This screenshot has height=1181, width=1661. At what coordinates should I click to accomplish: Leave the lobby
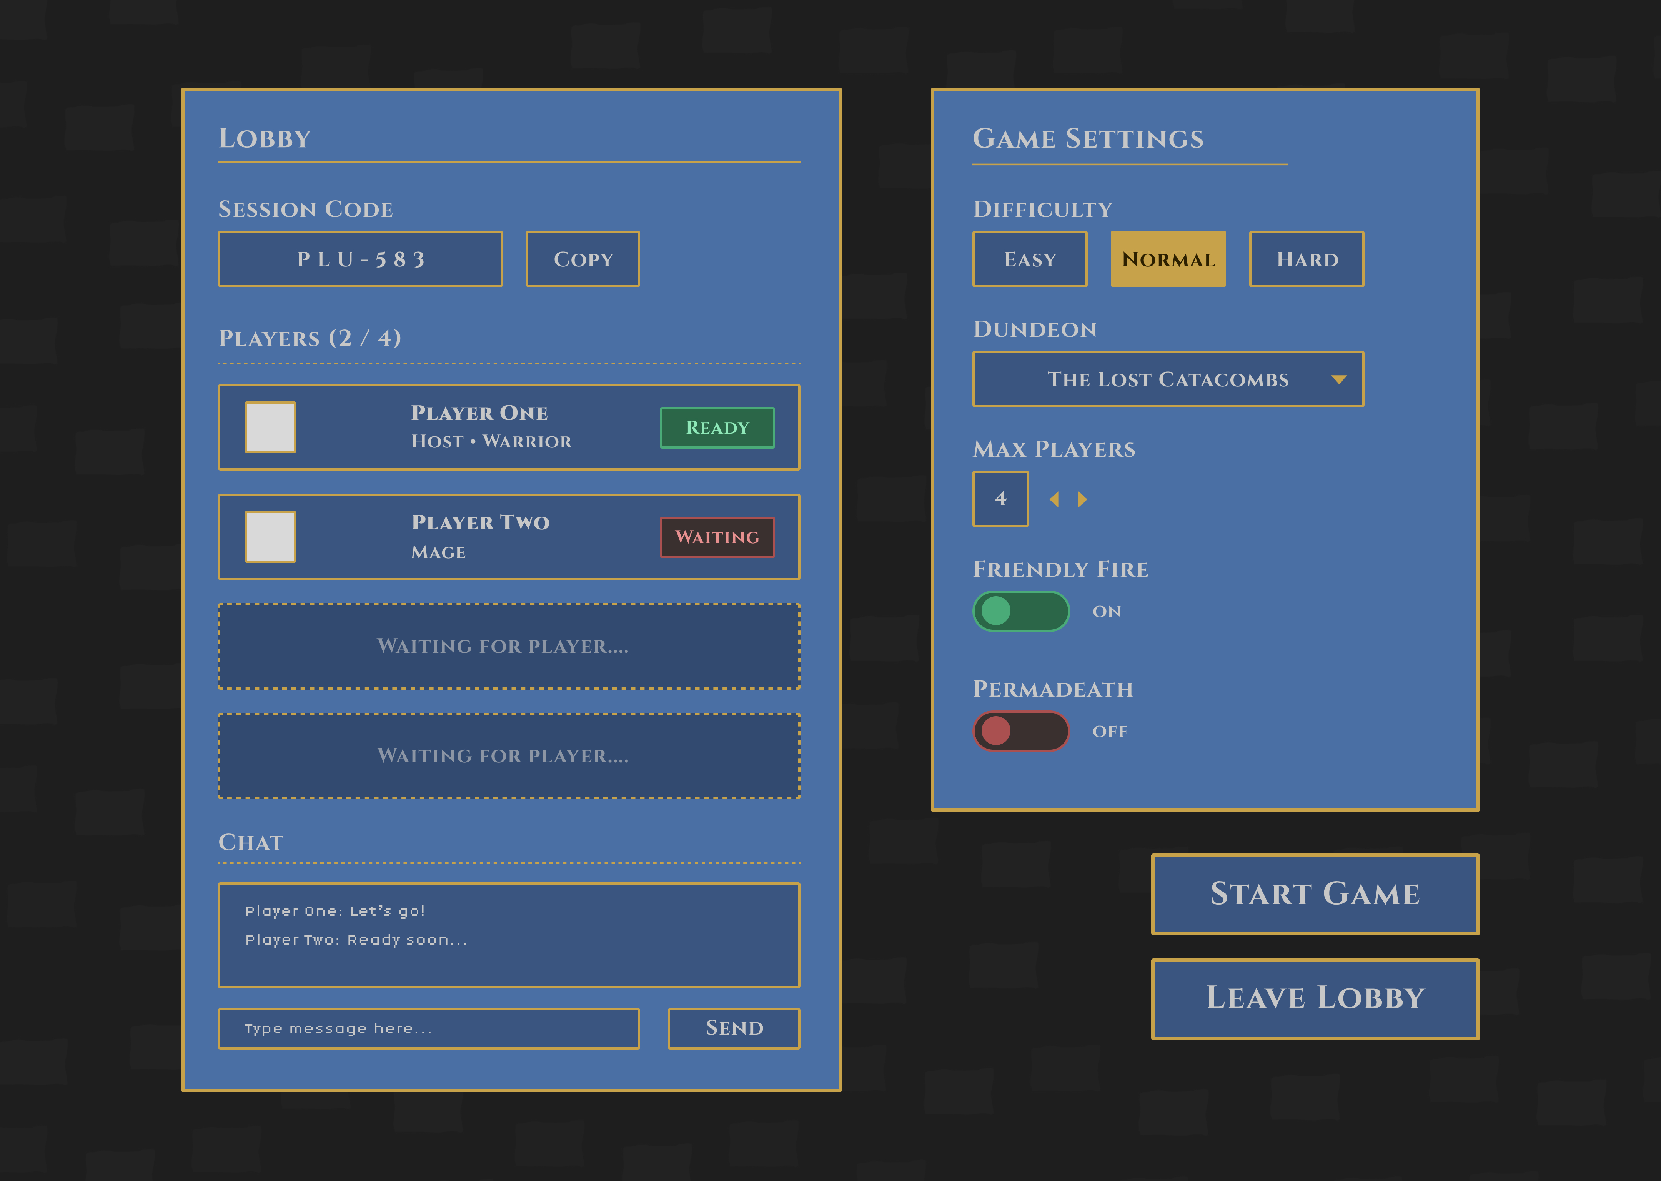pyautogui.click(x=1315, y=998)
